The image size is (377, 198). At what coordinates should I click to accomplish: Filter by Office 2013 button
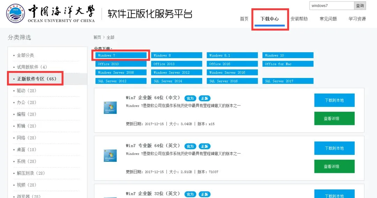coord(177,64)
